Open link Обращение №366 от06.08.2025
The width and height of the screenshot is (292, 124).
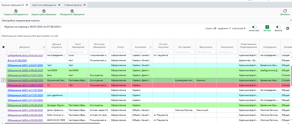[x=25, y=70]
